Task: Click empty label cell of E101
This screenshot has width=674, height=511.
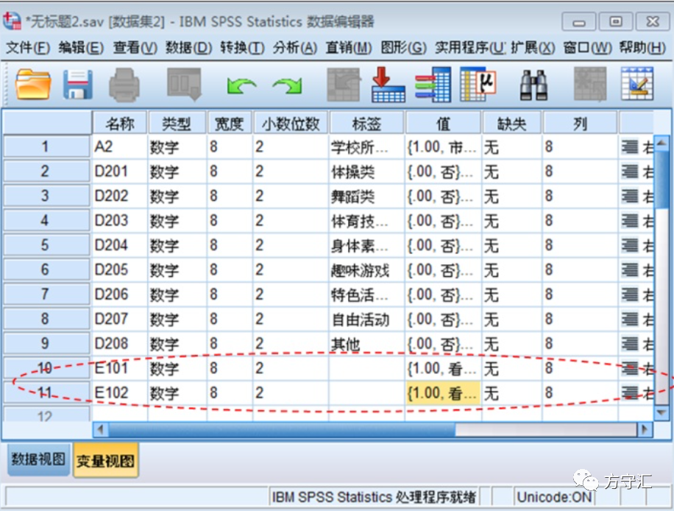Action: pos(366,367)
